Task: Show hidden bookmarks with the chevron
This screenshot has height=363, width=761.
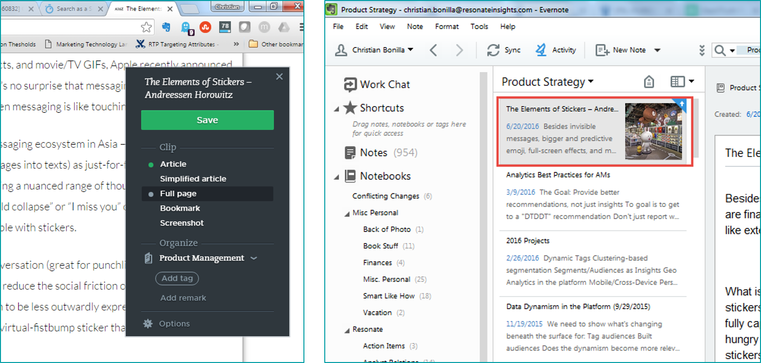Action: (x=236, y=44)
